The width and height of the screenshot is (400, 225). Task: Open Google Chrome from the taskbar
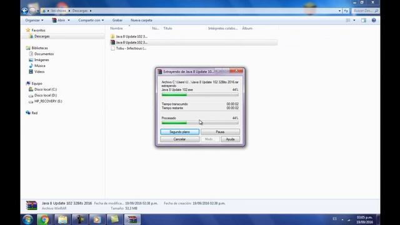click(x=44, y=219)
